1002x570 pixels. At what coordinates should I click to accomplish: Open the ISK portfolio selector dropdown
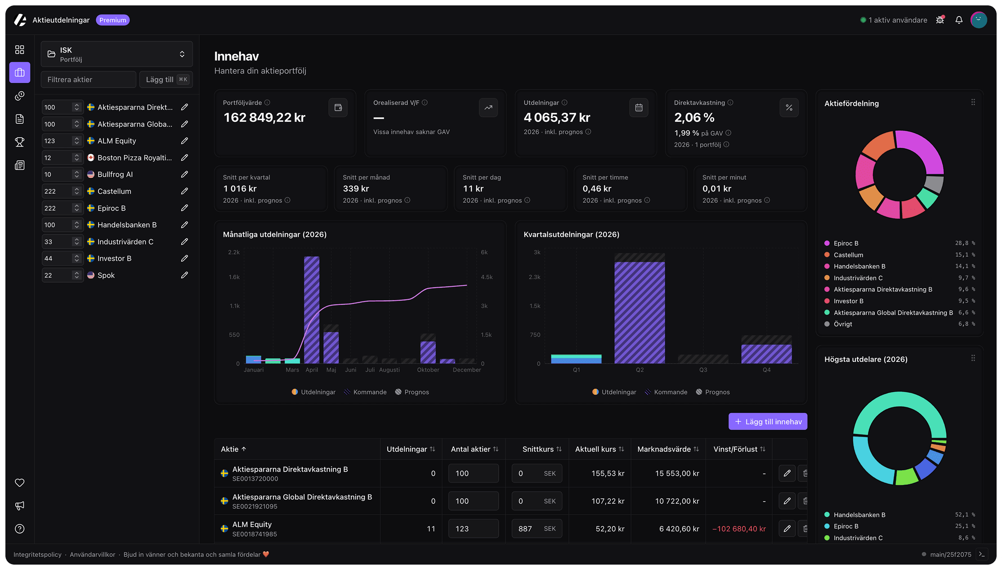point(116,54)
